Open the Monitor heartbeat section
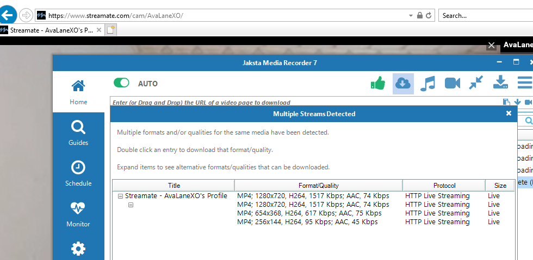This screenshot has width=533, height=260. coord(78,214)
